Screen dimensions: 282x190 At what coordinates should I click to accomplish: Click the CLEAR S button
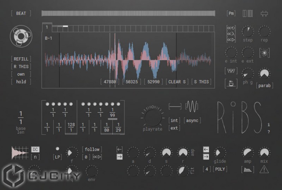(177, 82)
